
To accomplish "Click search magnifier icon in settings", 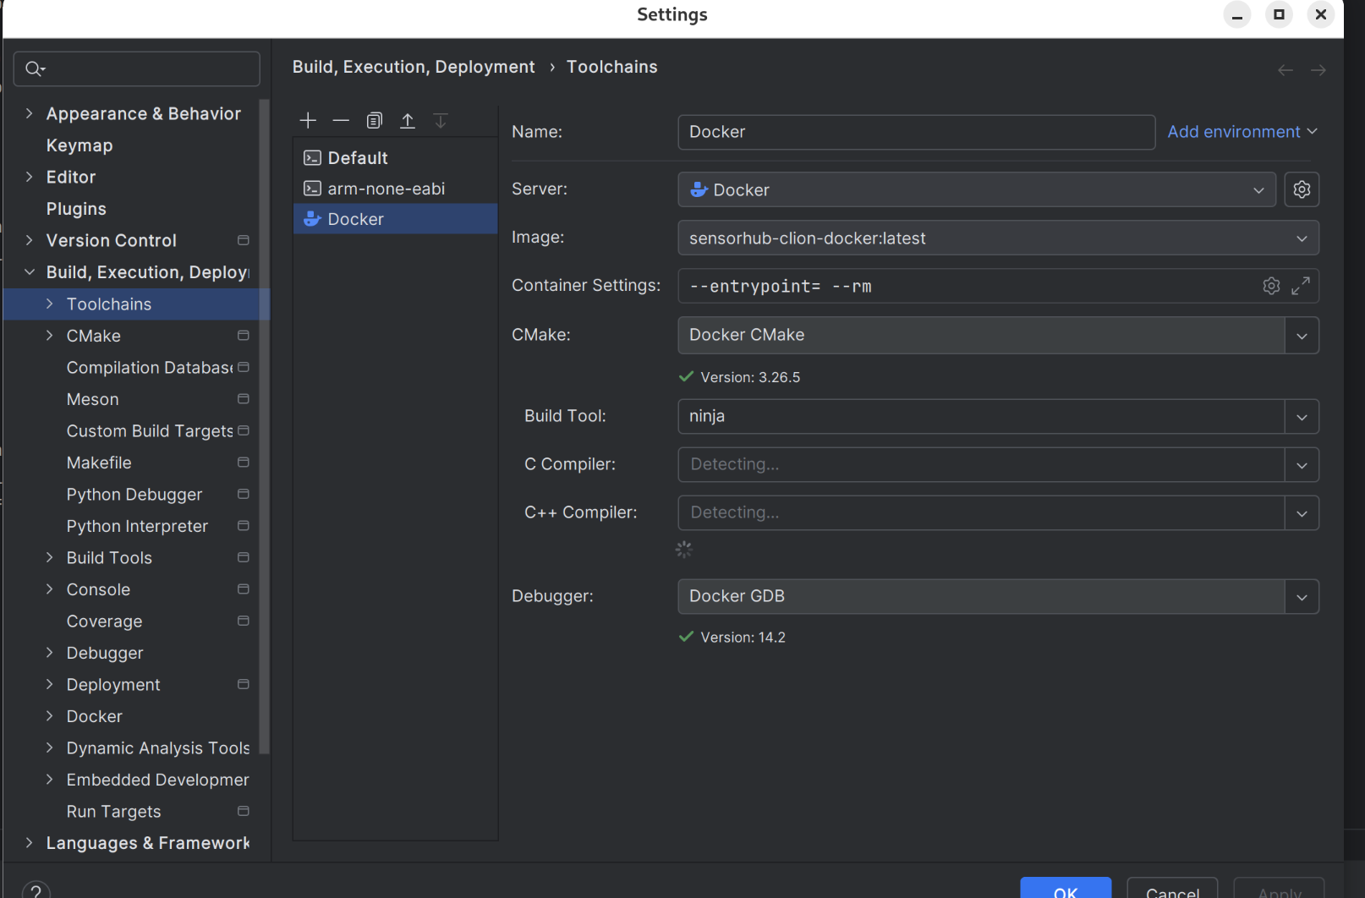I will click(35, 68).
